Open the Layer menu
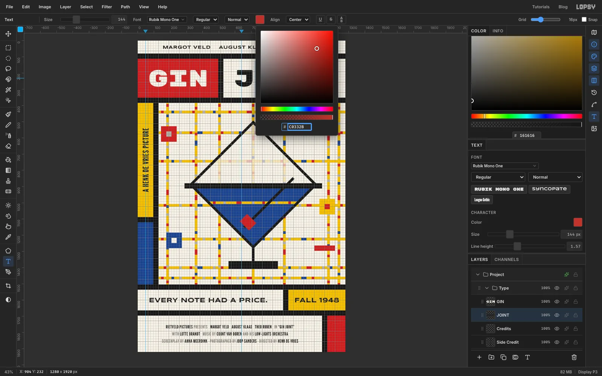 (65, 7)
